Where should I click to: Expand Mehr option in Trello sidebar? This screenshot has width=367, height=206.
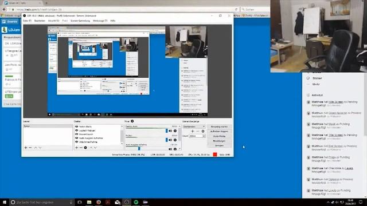pos(316,84)
